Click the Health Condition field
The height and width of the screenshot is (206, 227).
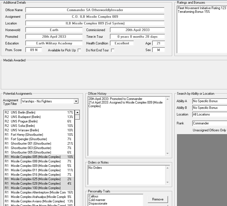[122, 43]
